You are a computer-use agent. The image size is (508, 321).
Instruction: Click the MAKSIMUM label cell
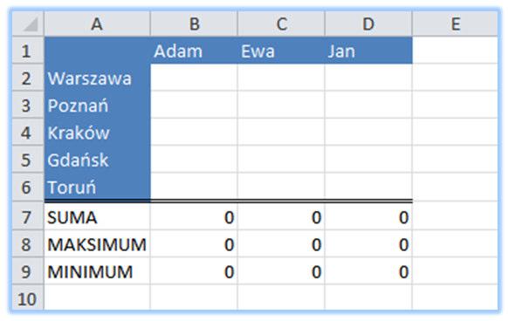[97, 244]
